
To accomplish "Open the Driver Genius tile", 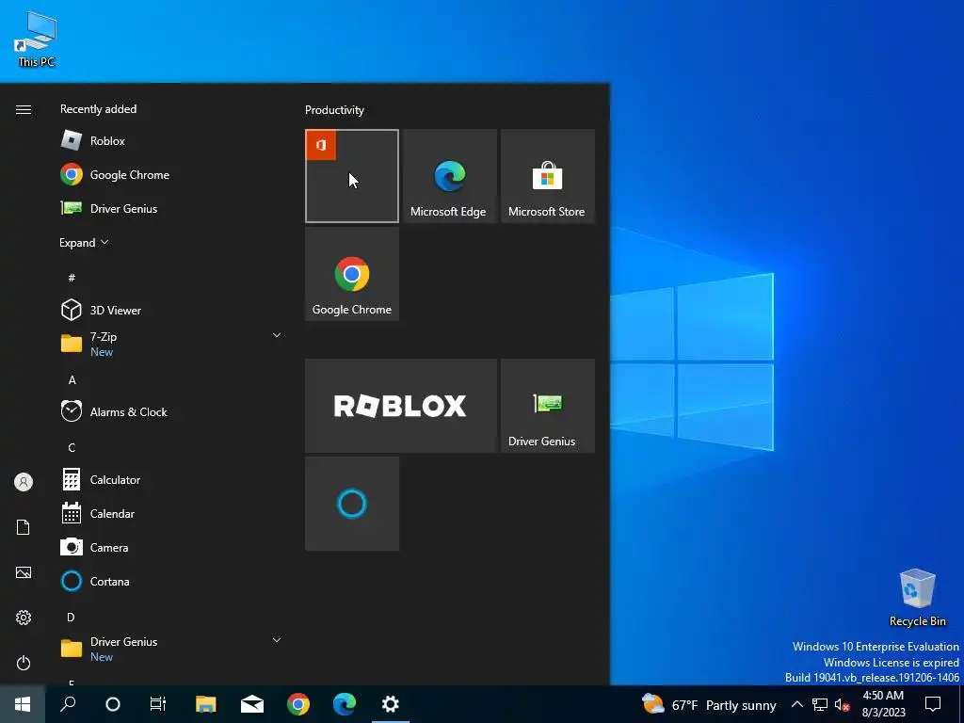I will [548, 406].
